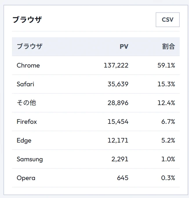Click Opera's 645 PV value
The width and height of the screenshot is (189, 198).
coord(123,178)
